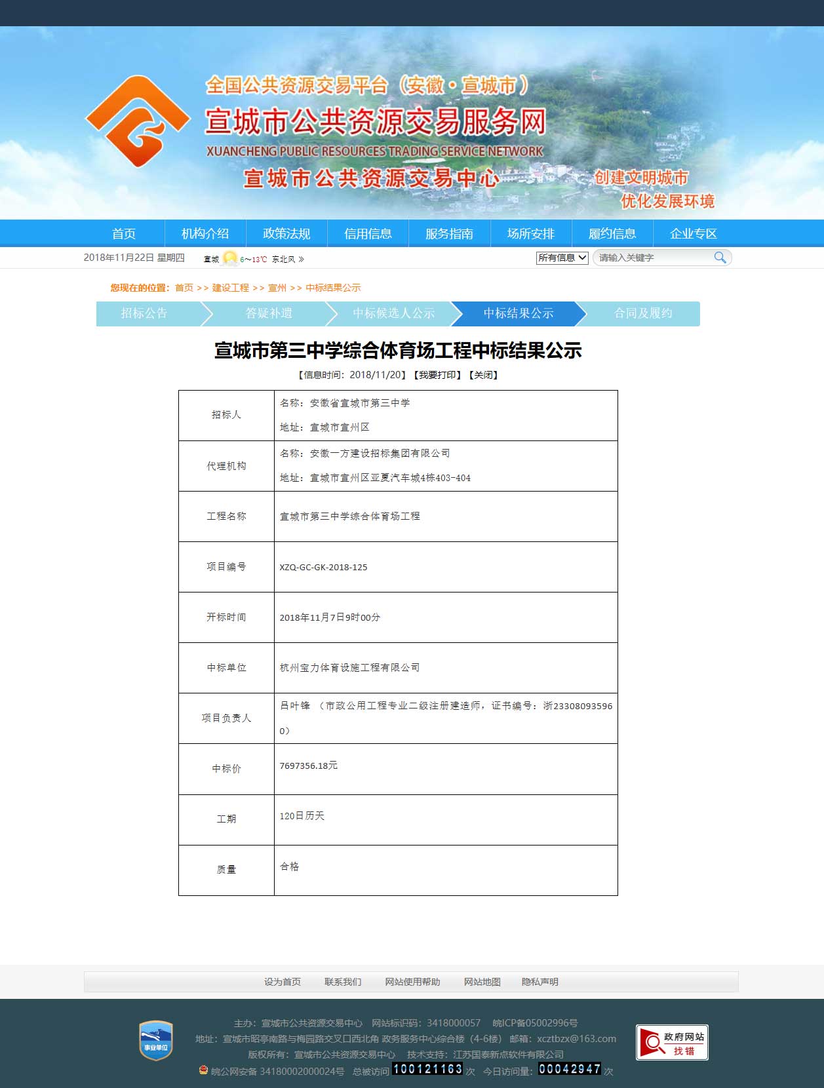The height and width of the screenshot is (1088, 824).
Task: Open the 网站地图 footer link
Action: (482, 982)
